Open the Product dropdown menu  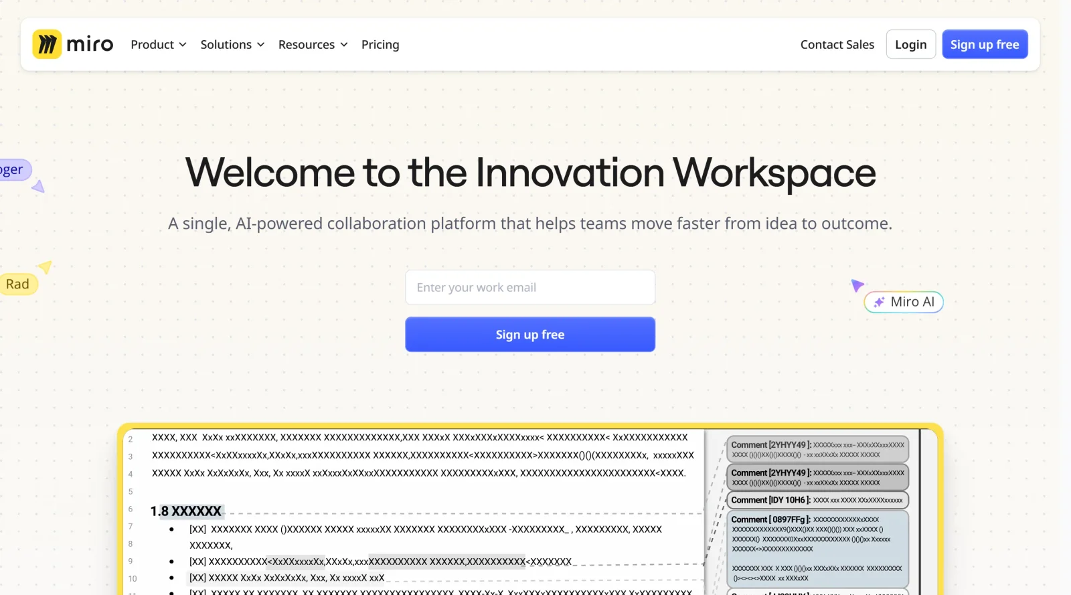[159, 44]
